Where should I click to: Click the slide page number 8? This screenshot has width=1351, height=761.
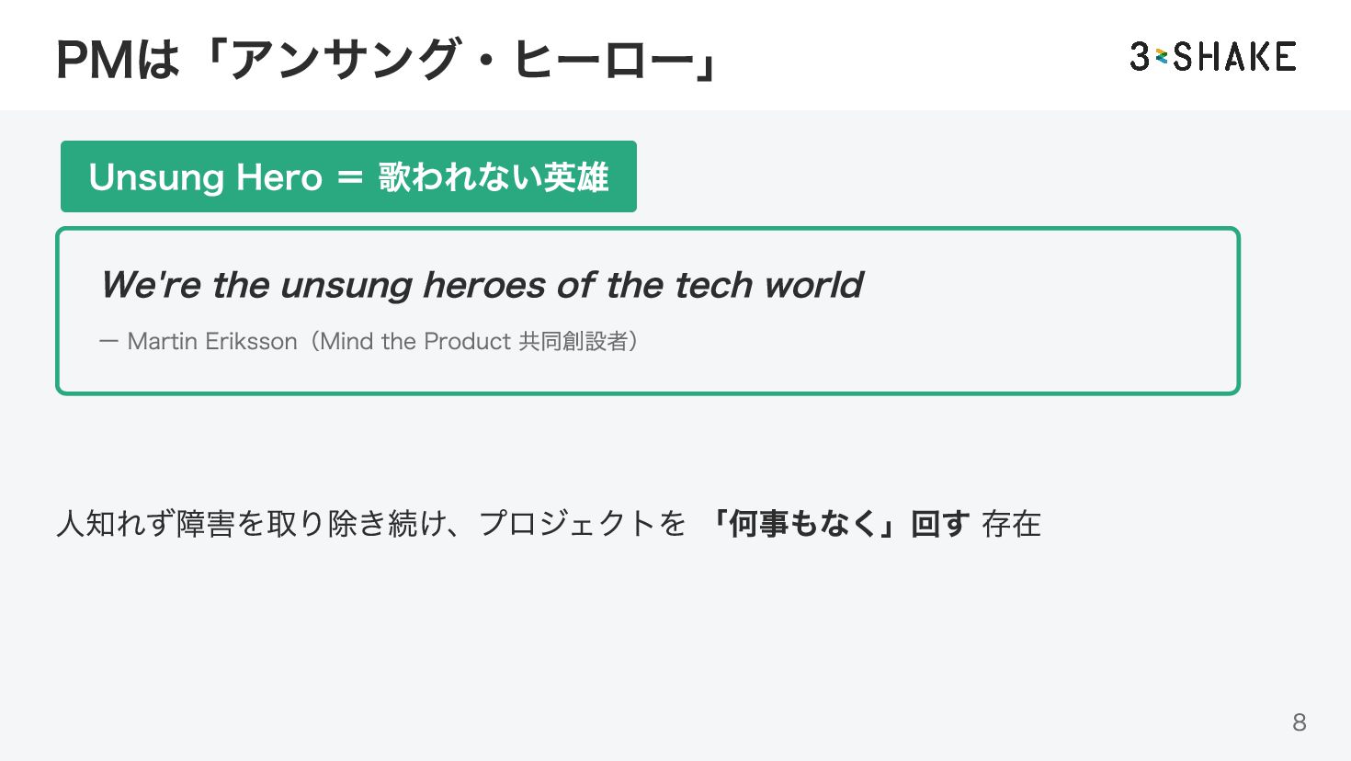click(1299, 722)
